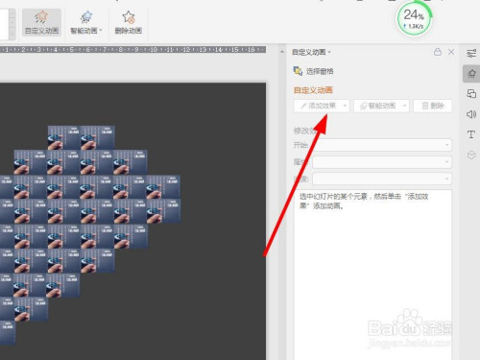Click the animation gallery scroll arrows
The height and width of the screenshot is (360, 480).
(x=12, y=24)
